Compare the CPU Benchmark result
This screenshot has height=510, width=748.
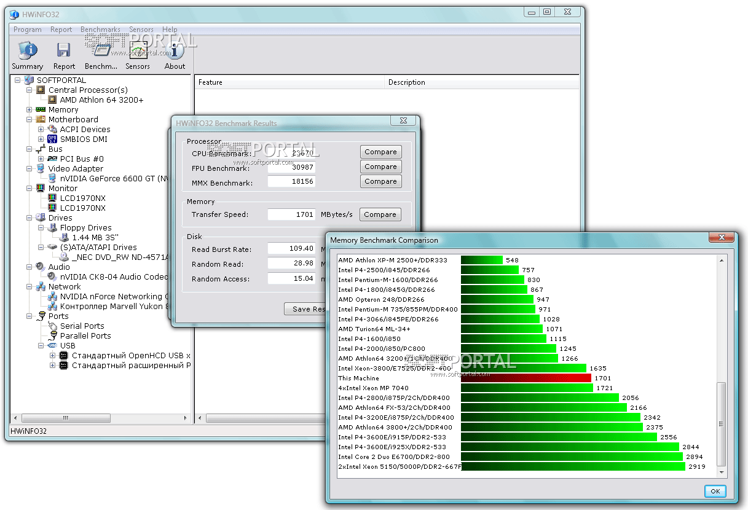coord(381,152)
